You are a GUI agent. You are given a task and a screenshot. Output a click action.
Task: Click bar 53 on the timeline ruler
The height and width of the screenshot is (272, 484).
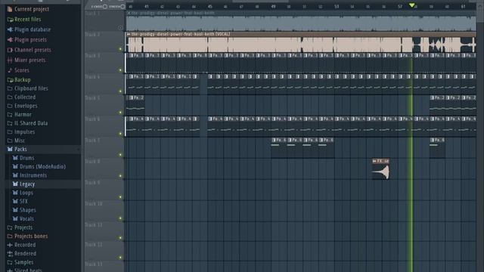(x=337, y=7)
